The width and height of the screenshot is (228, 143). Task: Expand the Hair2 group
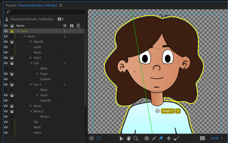click(30, 58)
